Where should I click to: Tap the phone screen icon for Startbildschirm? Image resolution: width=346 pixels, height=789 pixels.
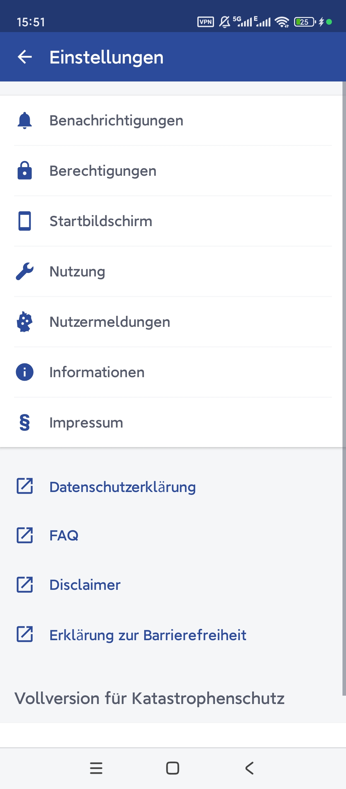(x=25, y=221)
